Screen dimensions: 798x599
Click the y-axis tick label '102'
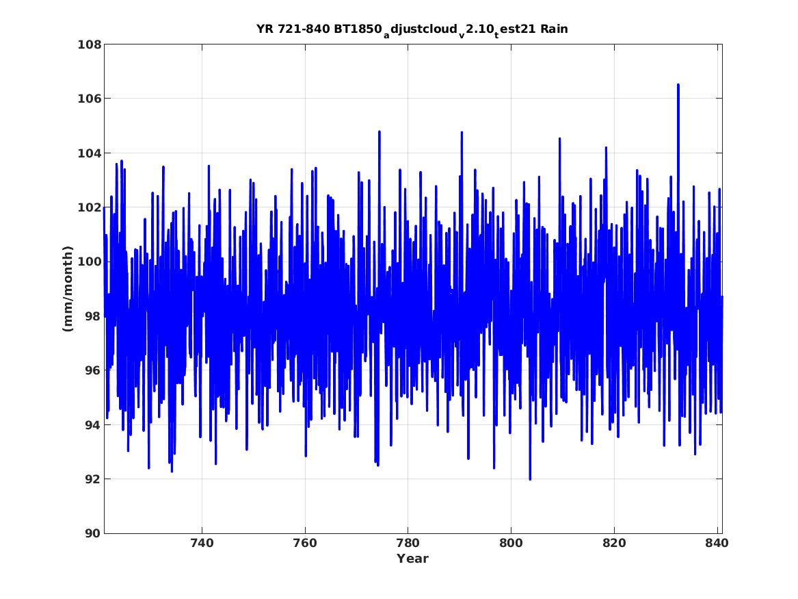click(89, 208)
